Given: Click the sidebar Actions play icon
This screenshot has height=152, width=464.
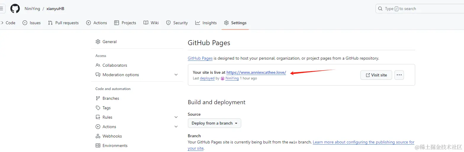Looking at the screenshot, I should (x=98, y=127).
